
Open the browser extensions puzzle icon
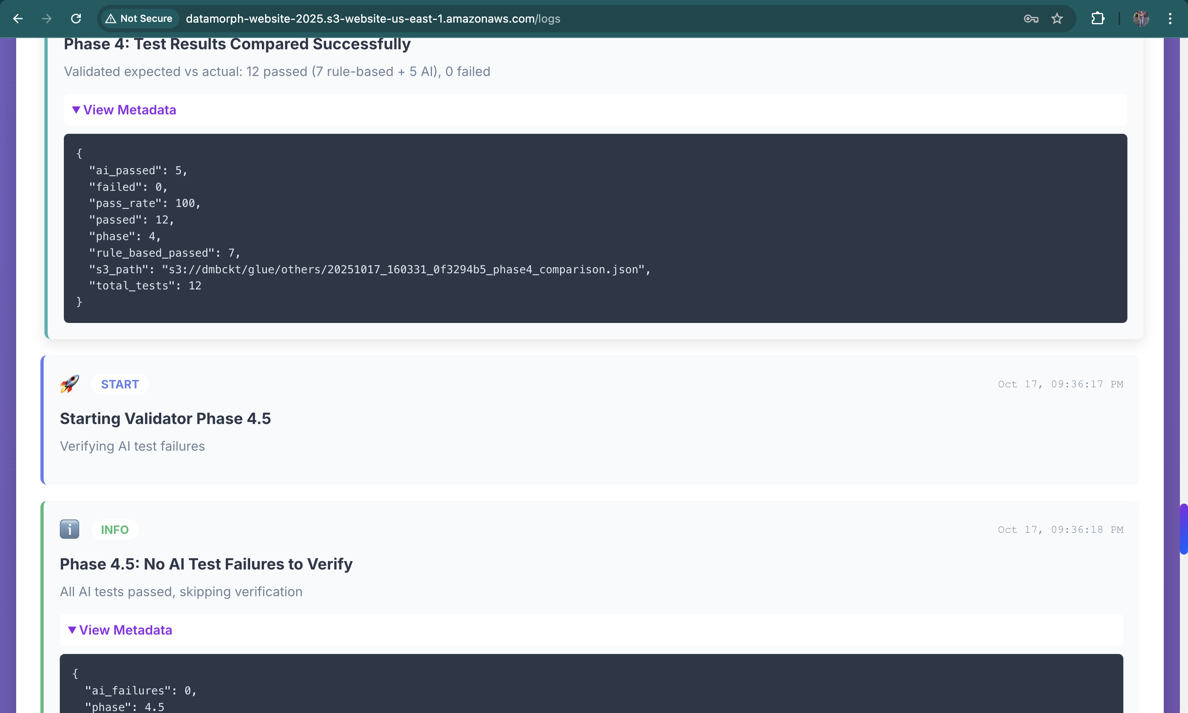[x=1098, y=19]
